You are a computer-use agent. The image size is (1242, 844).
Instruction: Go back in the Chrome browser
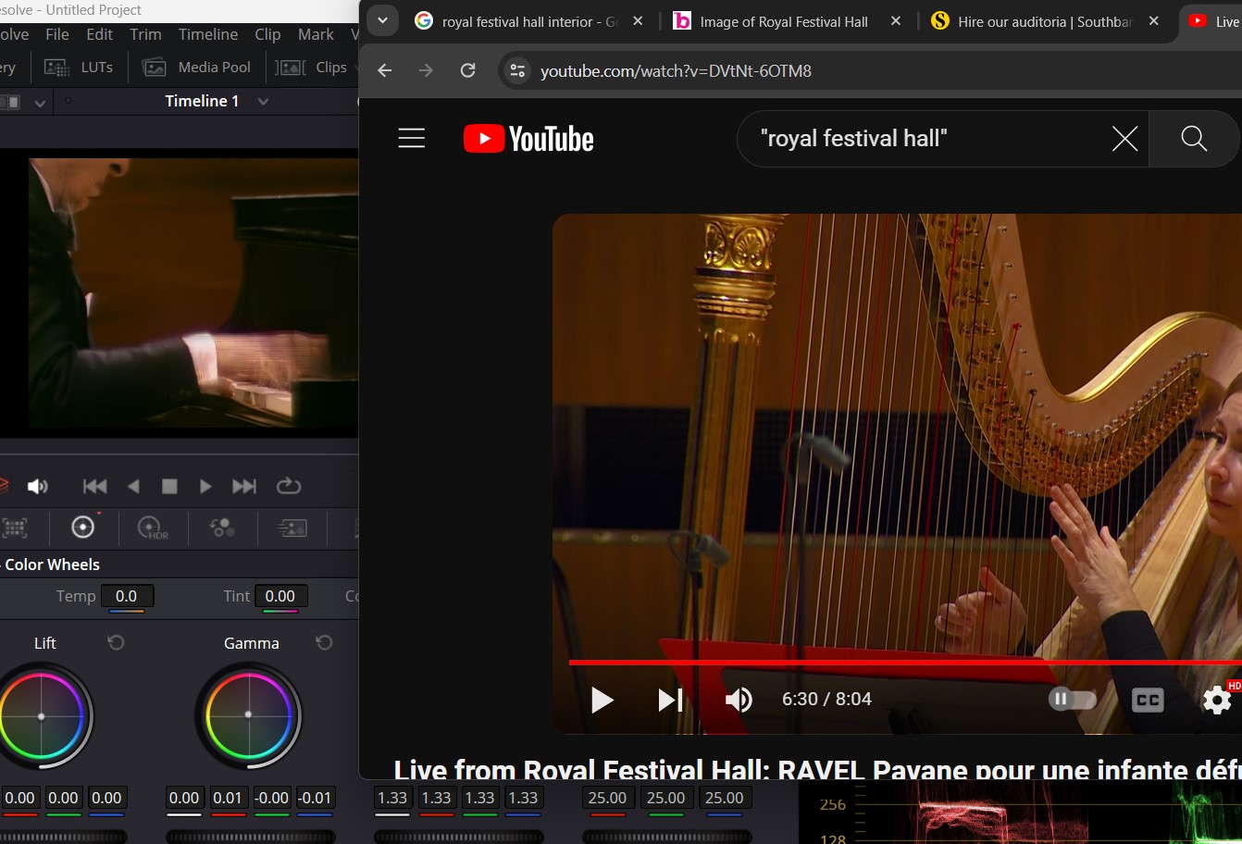(x=385, y=70)
